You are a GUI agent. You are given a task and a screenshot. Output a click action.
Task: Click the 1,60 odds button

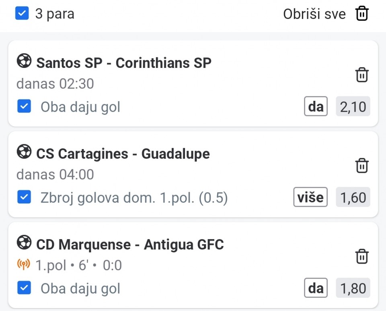[x=353, y=197]
